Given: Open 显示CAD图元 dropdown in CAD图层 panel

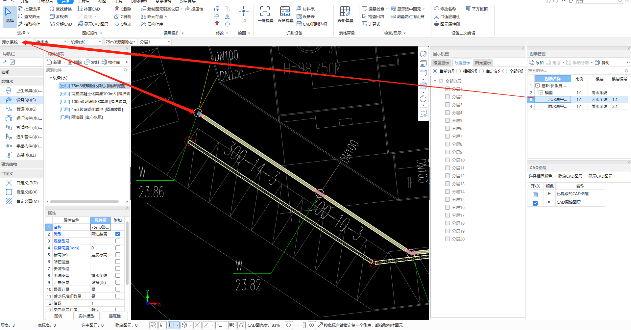Looking at the screenshot, I should [x=602, y=176].
